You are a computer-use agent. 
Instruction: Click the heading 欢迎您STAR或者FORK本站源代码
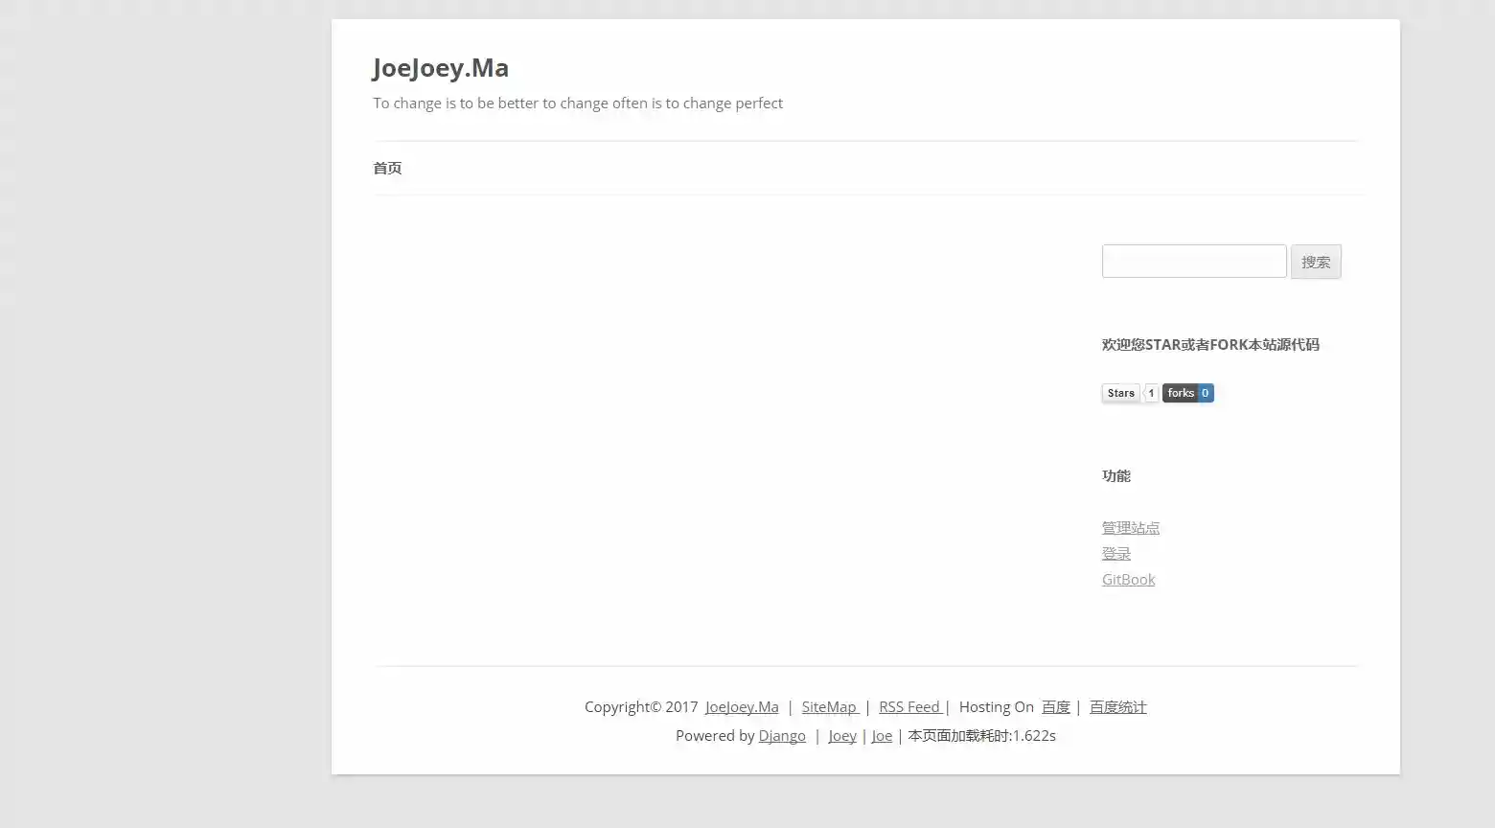coord(1210,345)
